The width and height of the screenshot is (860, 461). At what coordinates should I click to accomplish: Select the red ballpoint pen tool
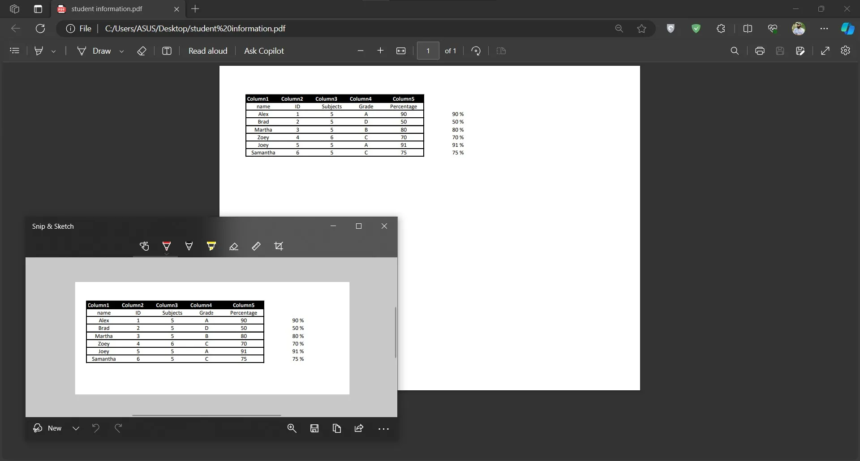(167, 246)
